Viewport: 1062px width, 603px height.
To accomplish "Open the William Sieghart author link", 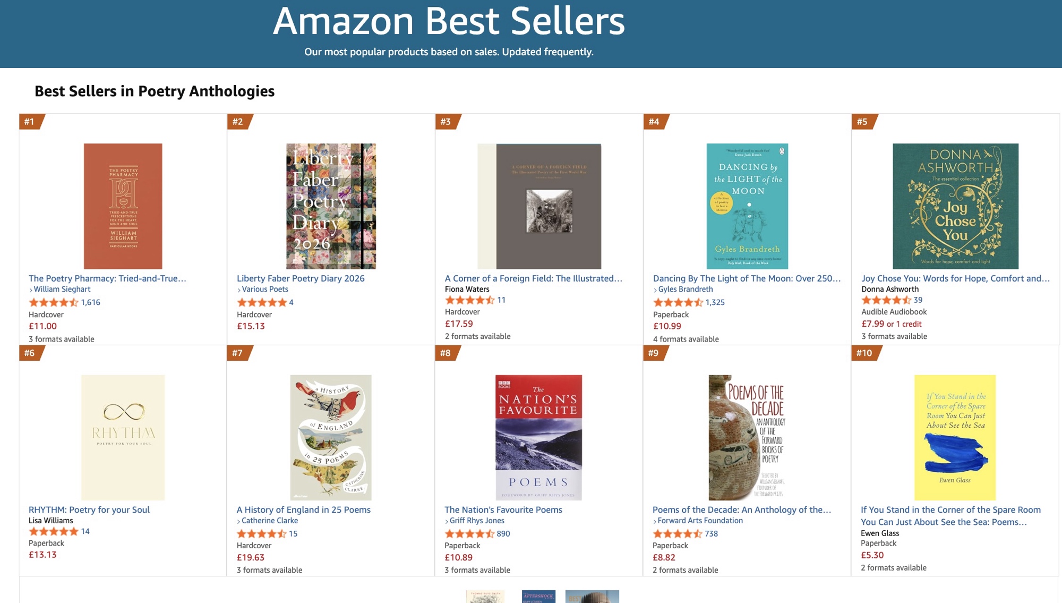I will coord(62,290).
